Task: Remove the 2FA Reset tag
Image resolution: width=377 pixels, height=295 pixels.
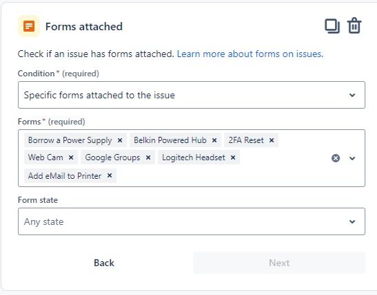Action: pos(272,140)
